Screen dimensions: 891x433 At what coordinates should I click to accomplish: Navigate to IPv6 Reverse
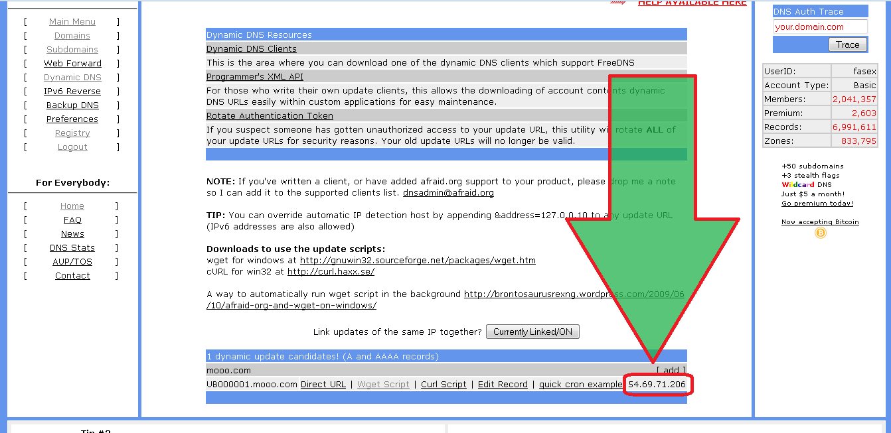pos(72,92)
